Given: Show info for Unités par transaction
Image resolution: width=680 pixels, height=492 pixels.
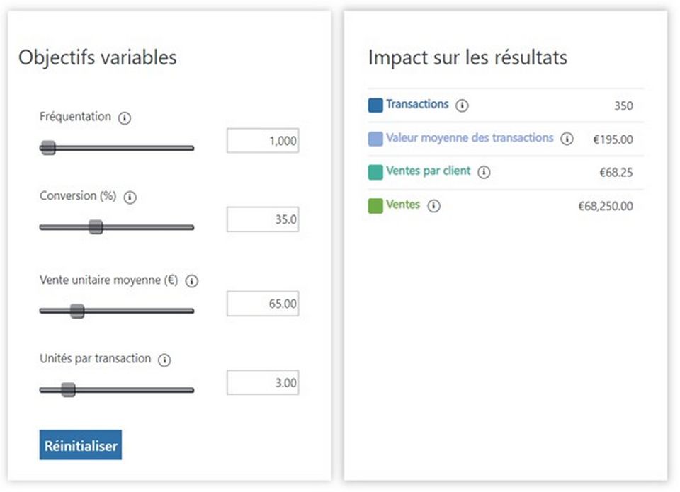Looking at the screenshot, I should (164, 360).
